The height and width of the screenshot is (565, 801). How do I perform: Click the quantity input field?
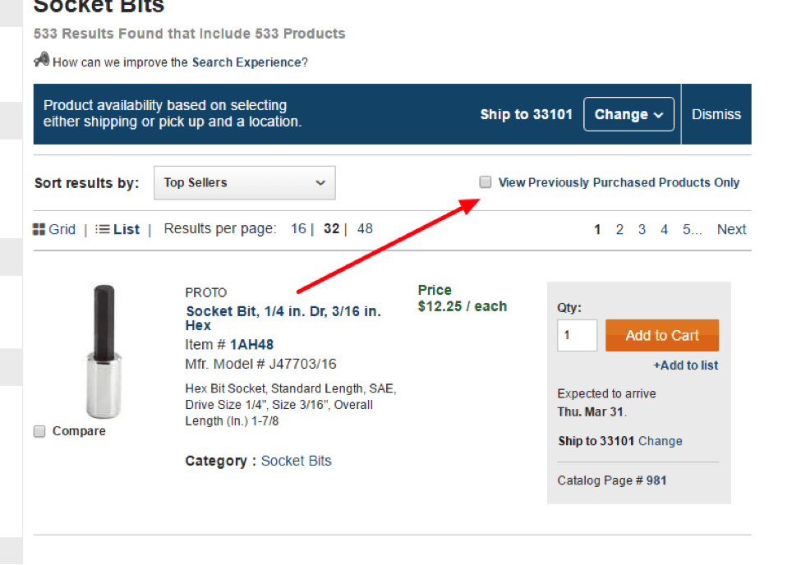(x=578, y=336)
